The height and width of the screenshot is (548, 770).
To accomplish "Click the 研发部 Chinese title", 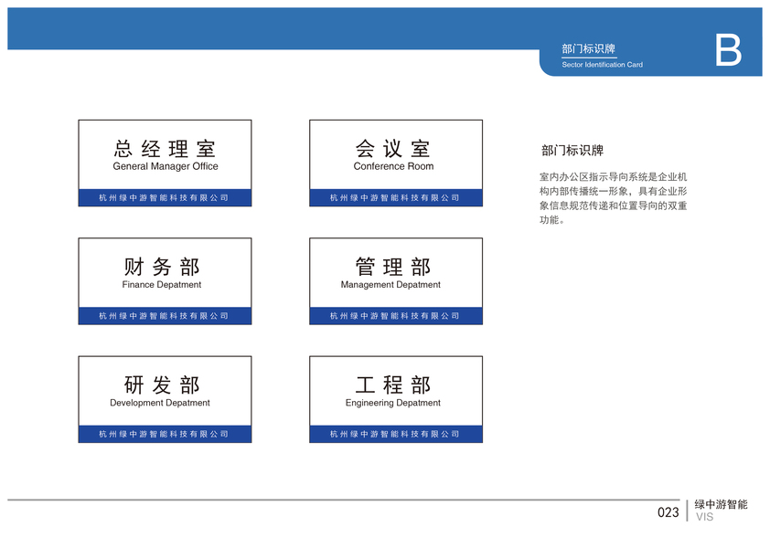I will [162, 385].
